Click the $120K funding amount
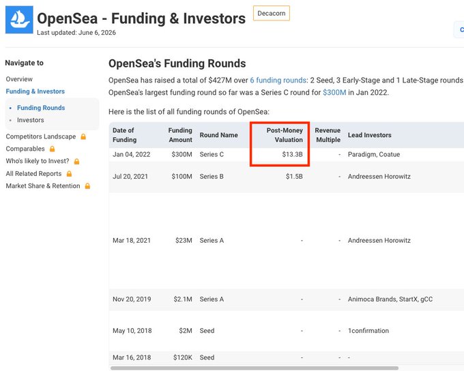 [x=183, y=357]
